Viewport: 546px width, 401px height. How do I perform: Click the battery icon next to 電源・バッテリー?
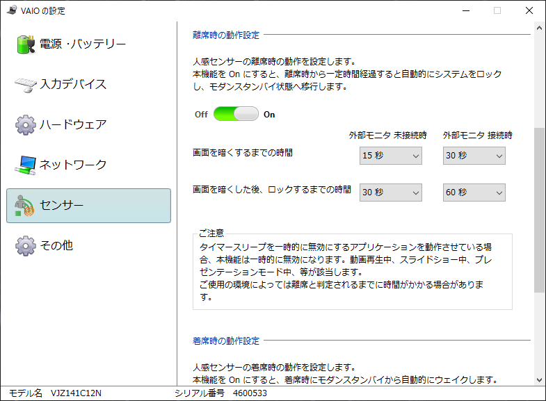pyautogui.click(x=26, y=44)
